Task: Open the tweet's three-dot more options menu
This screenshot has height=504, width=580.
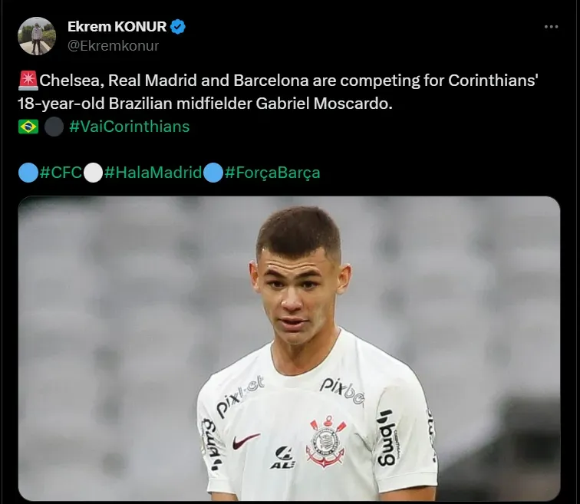Action: 551,27
